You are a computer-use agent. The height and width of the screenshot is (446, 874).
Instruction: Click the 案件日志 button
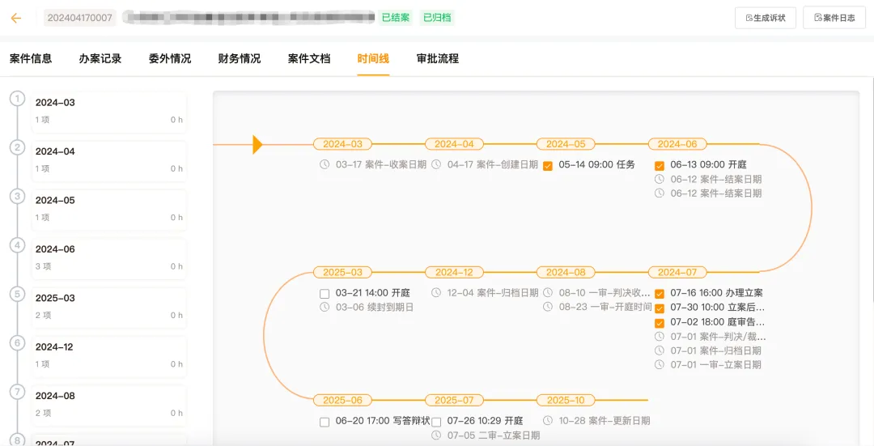834,18
